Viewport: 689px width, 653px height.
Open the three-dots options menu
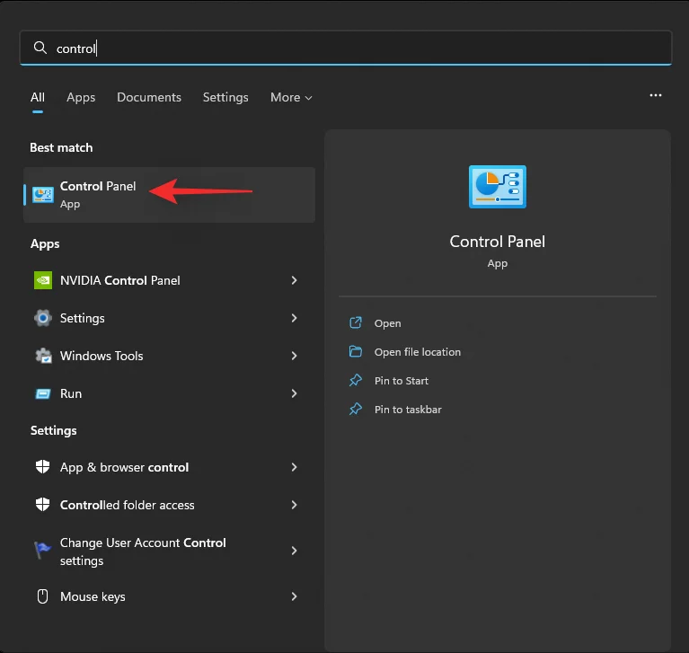655,95
